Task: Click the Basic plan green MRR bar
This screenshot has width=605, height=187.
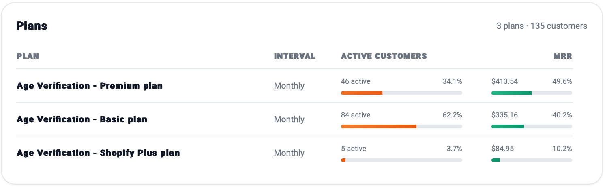Action: click(x=532, y=127)
